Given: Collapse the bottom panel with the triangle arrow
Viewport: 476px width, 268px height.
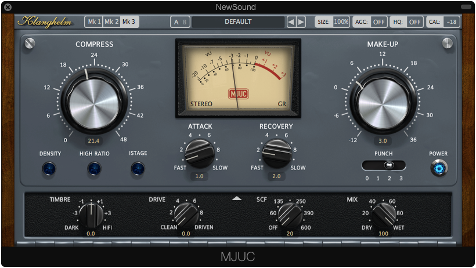Looking at the screenshot, I should click(x=237, y=198).
